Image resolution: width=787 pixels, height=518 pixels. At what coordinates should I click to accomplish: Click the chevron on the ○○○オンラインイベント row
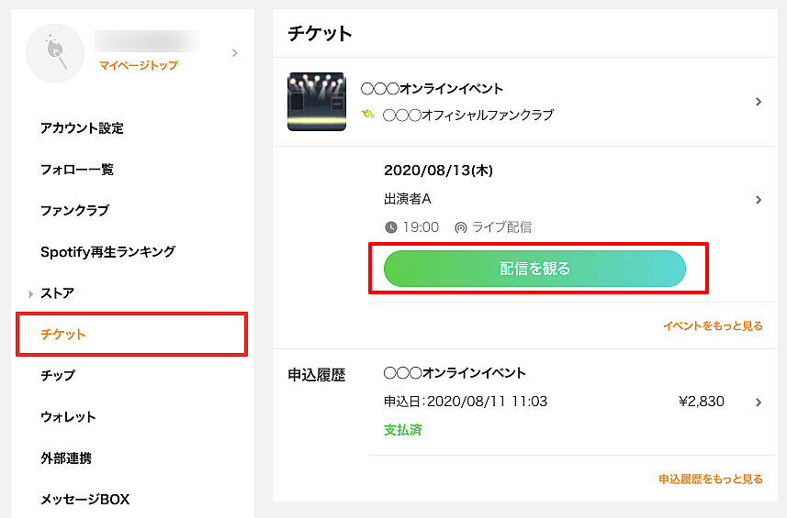click(759, 102)
